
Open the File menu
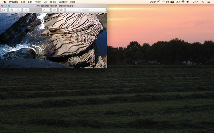point(23,2)
